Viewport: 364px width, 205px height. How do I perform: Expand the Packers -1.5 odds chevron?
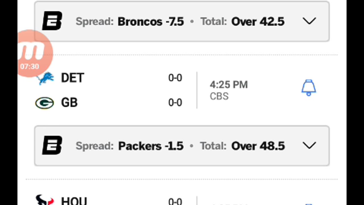(309, 145)
